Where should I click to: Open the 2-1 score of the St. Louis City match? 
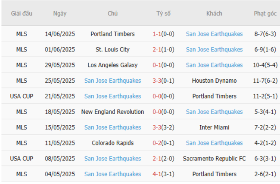tap(157, 50)
